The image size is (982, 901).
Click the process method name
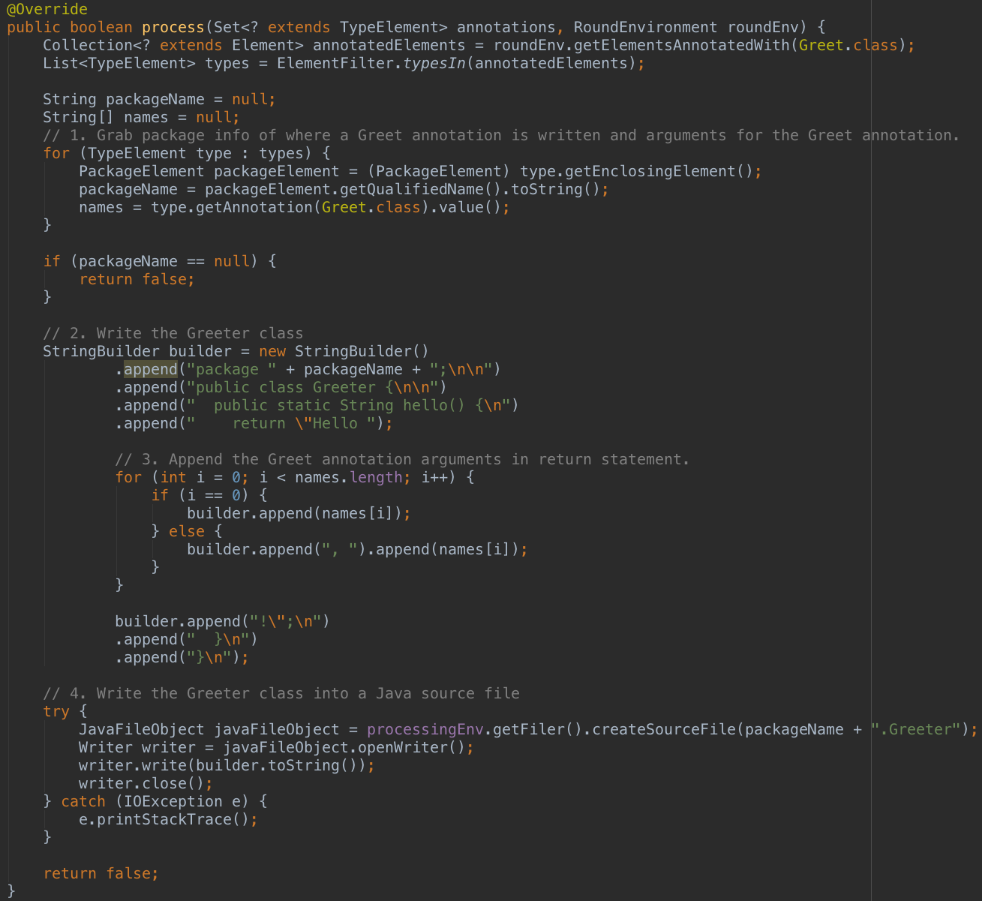[x=173, y=28]
